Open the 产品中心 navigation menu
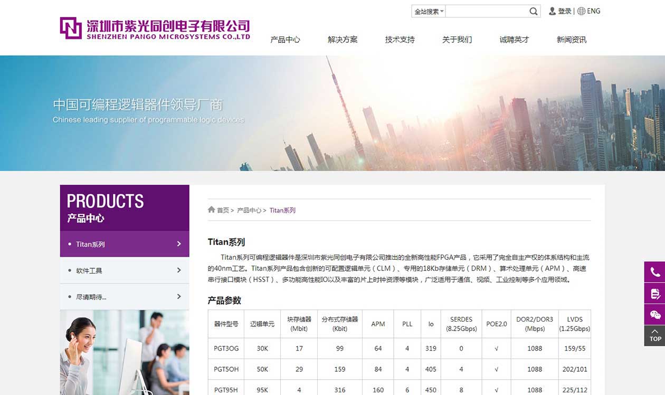The width and height of the screenshot is (665, 395). pyautogui.click(x=286, y=40)
